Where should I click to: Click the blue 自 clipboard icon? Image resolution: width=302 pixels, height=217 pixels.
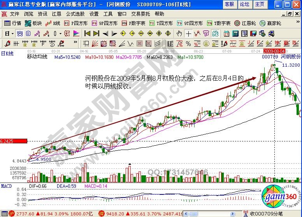click(28, 34)
